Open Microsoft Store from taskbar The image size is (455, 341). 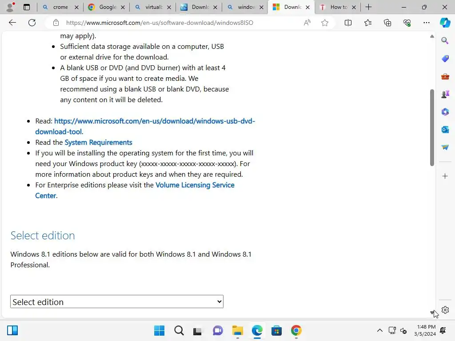(x=276, y=330)
